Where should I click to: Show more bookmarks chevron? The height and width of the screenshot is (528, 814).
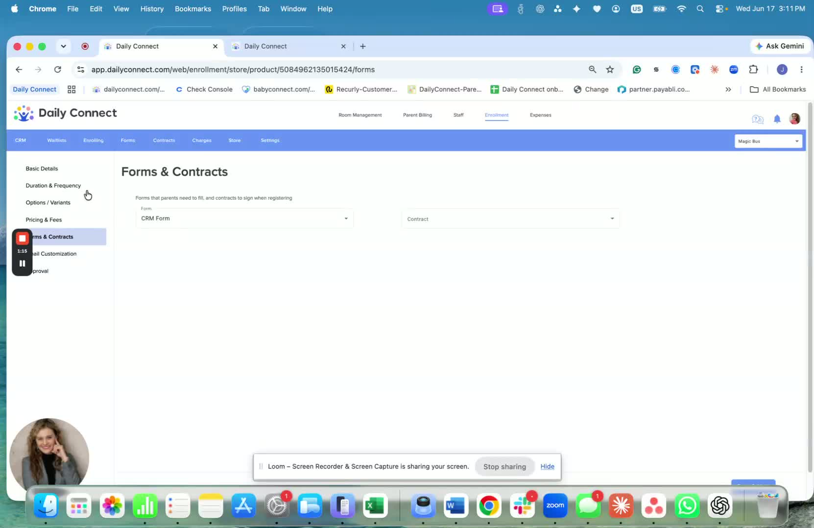[728, 89]
